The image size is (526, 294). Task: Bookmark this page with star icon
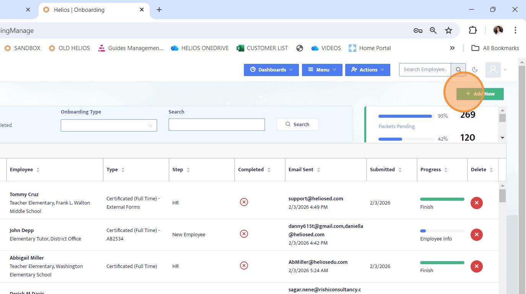(448, 31)
